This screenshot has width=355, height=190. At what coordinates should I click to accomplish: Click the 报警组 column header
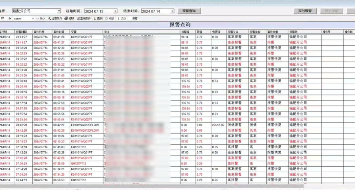[x=305, y=32]
